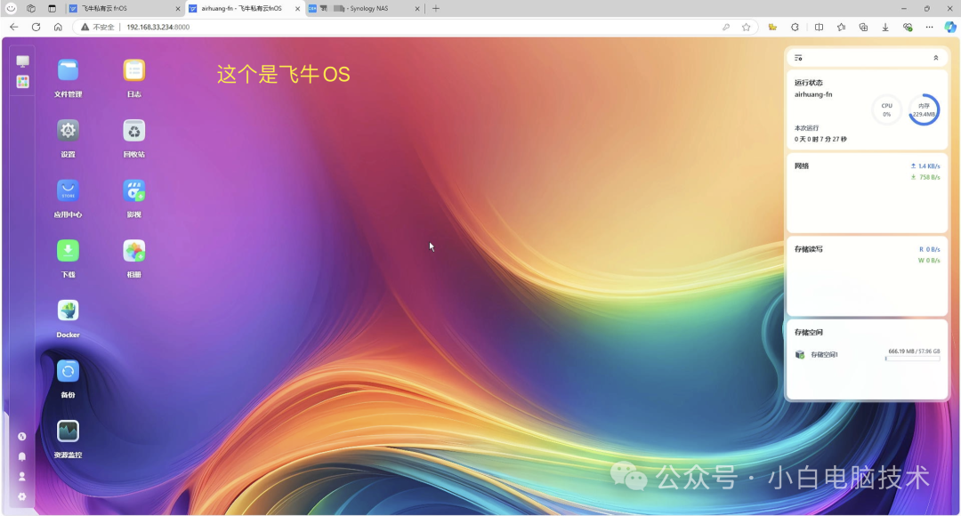Screen dimensions: 961x516
Task: Launch the Docker app
Action: tap(68, 310)
